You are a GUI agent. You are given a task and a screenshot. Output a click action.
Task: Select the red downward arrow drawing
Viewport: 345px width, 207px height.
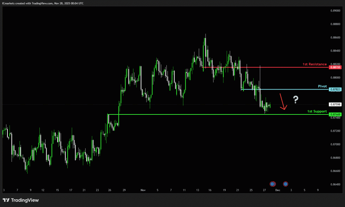(x=282, y=102)
